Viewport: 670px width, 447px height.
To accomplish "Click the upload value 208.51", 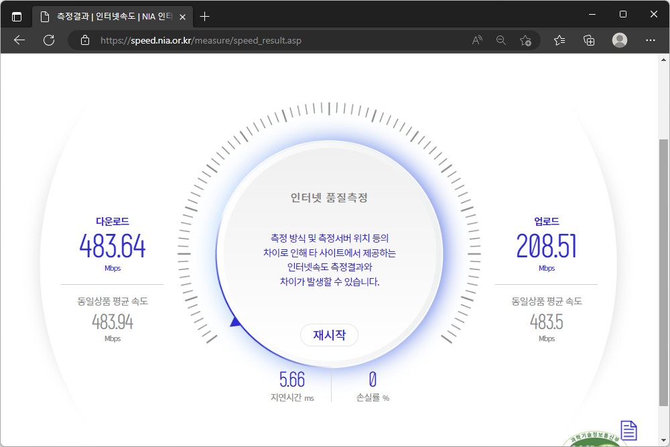I will pyautogui.click(x=547, y=246).
